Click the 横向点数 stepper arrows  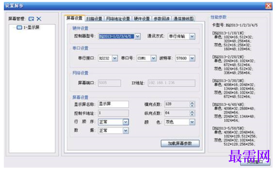click(x=192, y=104)
